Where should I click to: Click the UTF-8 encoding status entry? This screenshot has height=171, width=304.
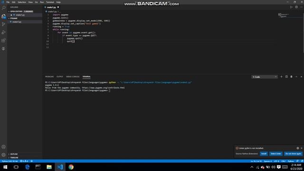(x=276, y=161)
